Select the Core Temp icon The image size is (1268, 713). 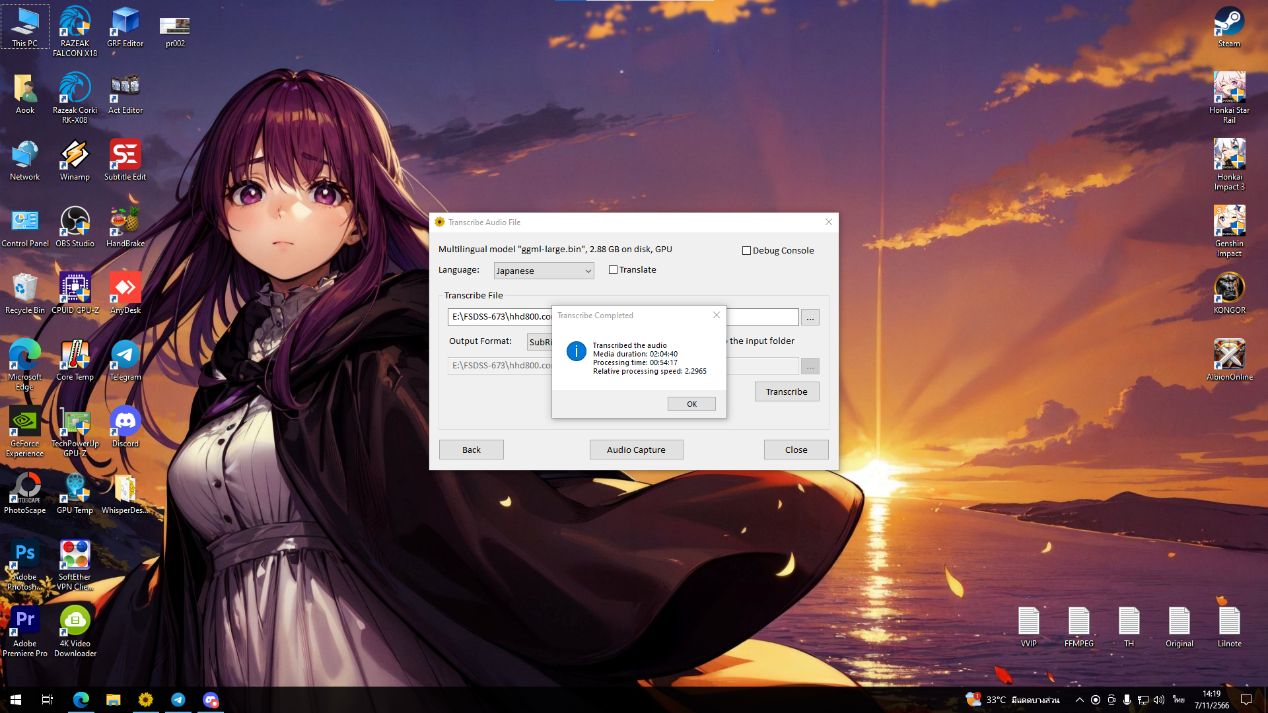click(x=75, y=360)
